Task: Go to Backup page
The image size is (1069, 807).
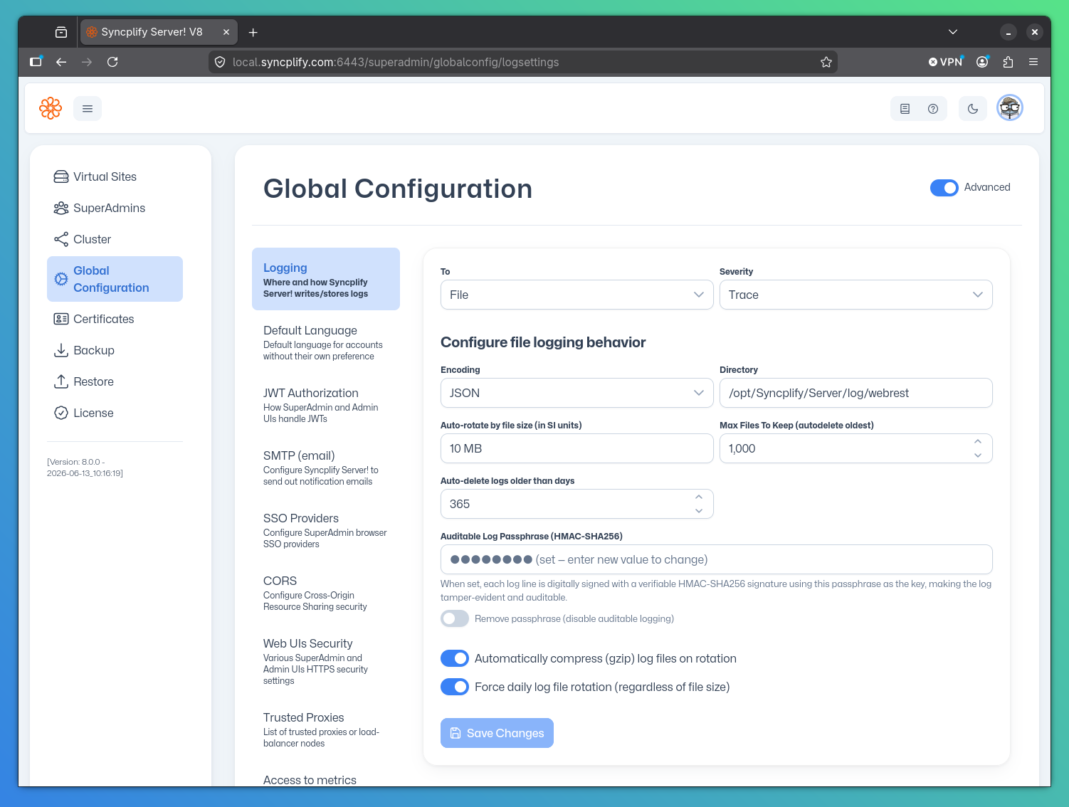Action: pos(115,350)
